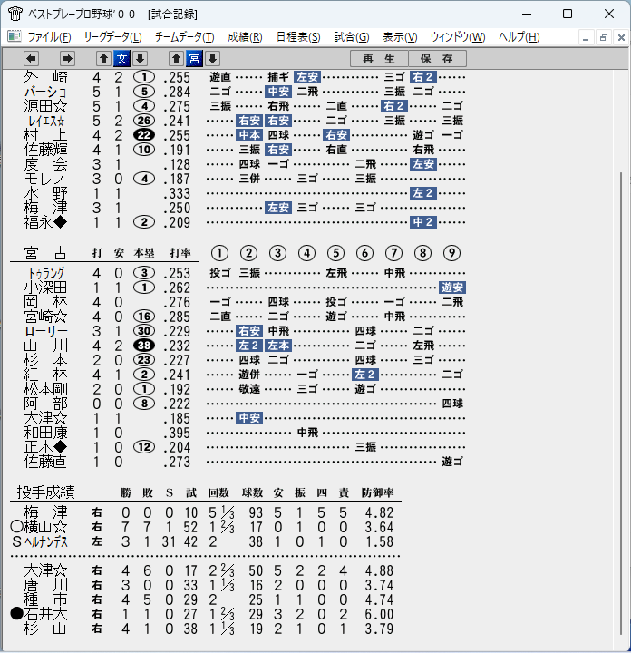This screenshot has height=653, width=631.
Task: Click pitcher 唐川 row
Action: point(209,585)
